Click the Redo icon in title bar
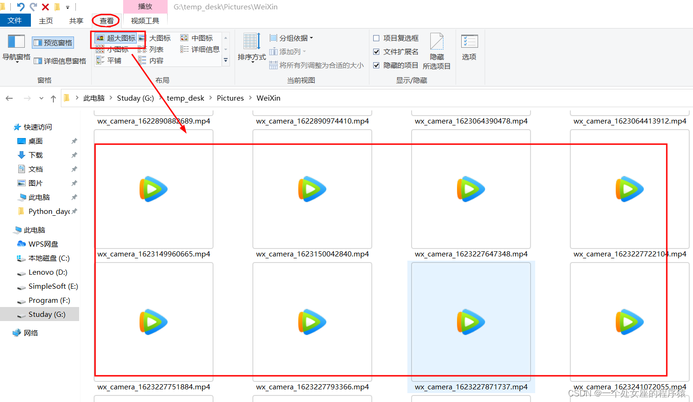Screen dimensions: 693x402 click(33, 7)
